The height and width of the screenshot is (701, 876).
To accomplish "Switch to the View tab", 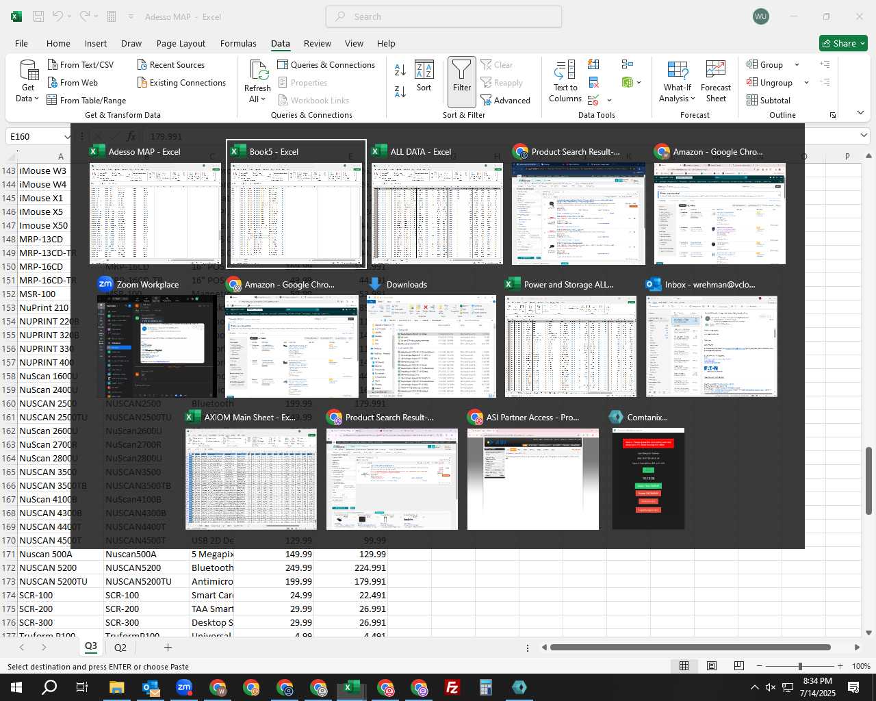I will 354,43.
